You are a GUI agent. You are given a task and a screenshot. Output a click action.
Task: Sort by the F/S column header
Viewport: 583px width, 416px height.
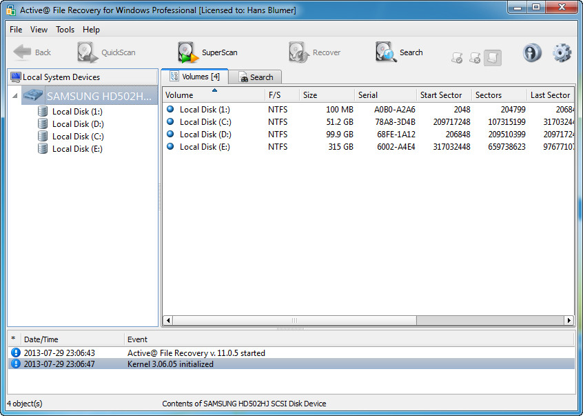pyautogui.click(x=282, y=95)
